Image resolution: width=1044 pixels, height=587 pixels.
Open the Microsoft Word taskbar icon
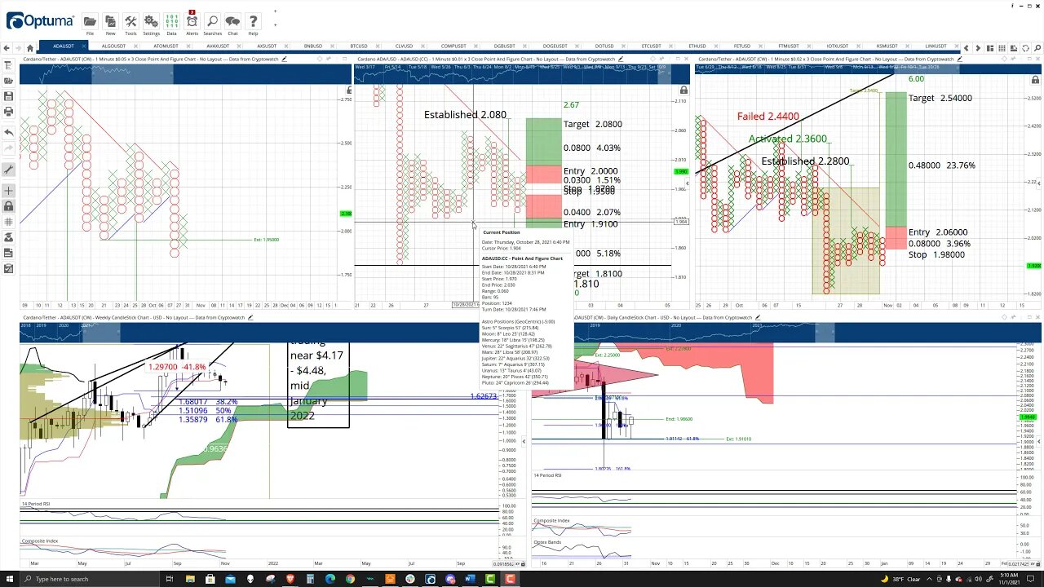[471, 579]
